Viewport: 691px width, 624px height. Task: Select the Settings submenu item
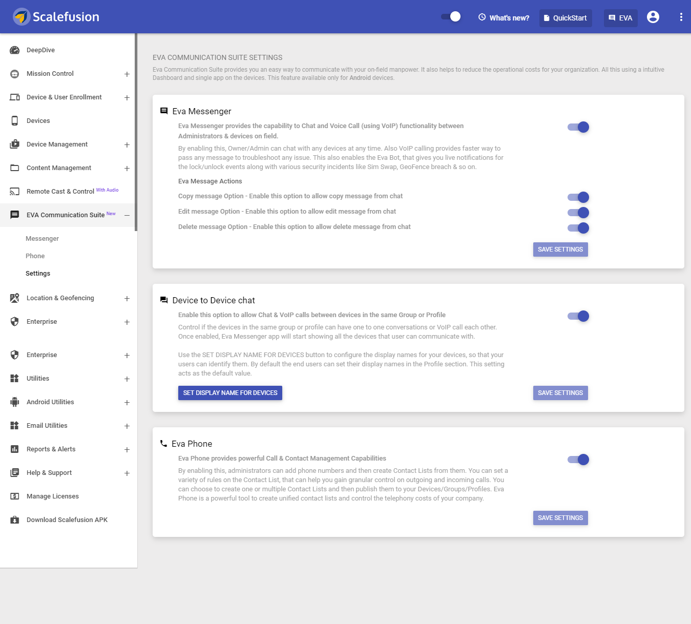coord(38,274)
